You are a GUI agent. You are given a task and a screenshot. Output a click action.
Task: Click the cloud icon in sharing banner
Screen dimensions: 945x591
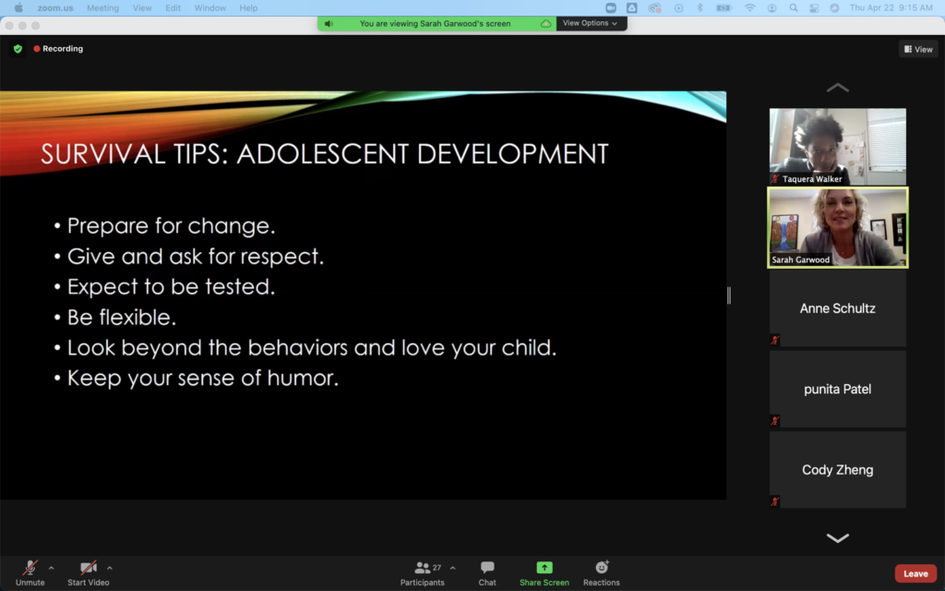(545, 23)
